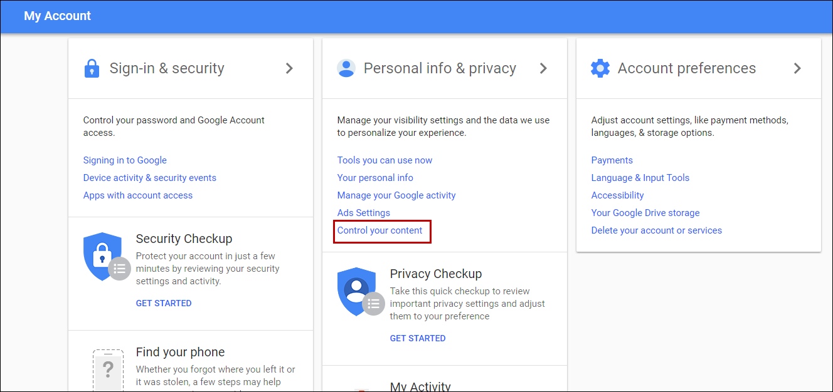This screenshot has width=833, height=392.
Task: Click the Sign-in & security lock icon
Action: pos(92,68)
